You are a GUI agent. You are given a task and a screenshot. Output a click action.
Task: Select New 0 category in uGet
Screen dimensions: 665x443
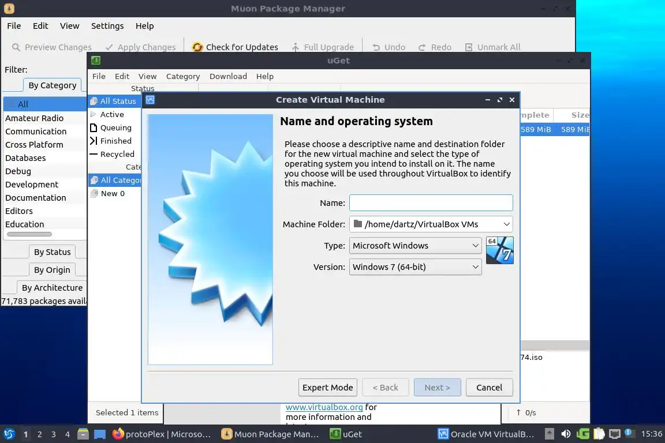tap(115, 193)
